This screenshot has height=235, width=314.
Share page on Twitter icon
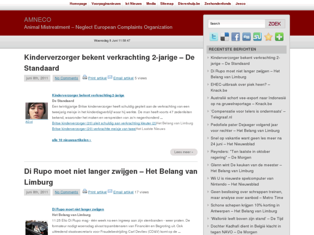[214, 37]
